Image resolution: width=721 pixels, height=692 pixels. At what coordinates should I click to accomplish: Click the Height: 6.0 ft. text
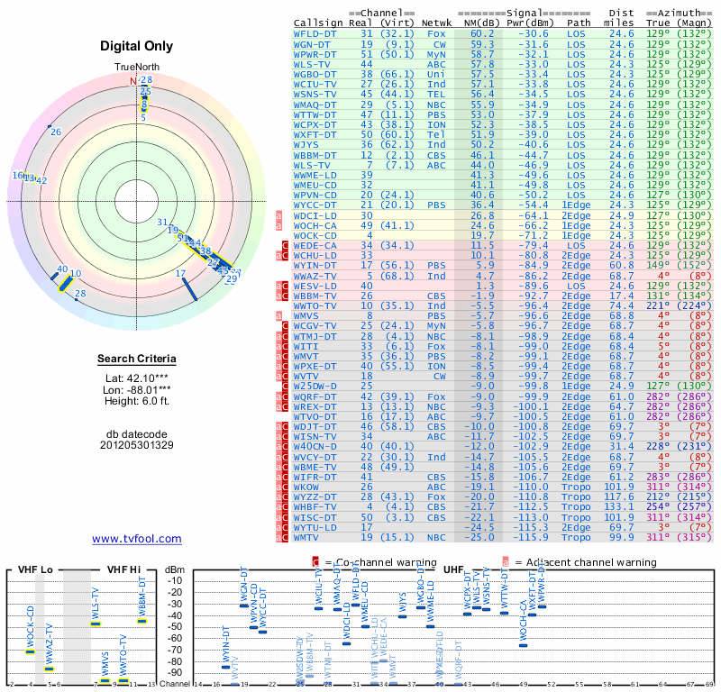point(137,401)
